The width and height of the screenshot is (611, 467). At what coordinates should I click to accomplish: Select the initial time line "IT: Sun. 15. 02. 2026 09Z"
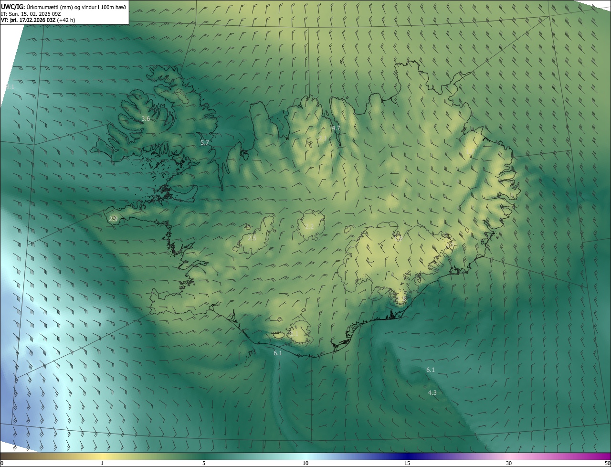pos(31,13)
